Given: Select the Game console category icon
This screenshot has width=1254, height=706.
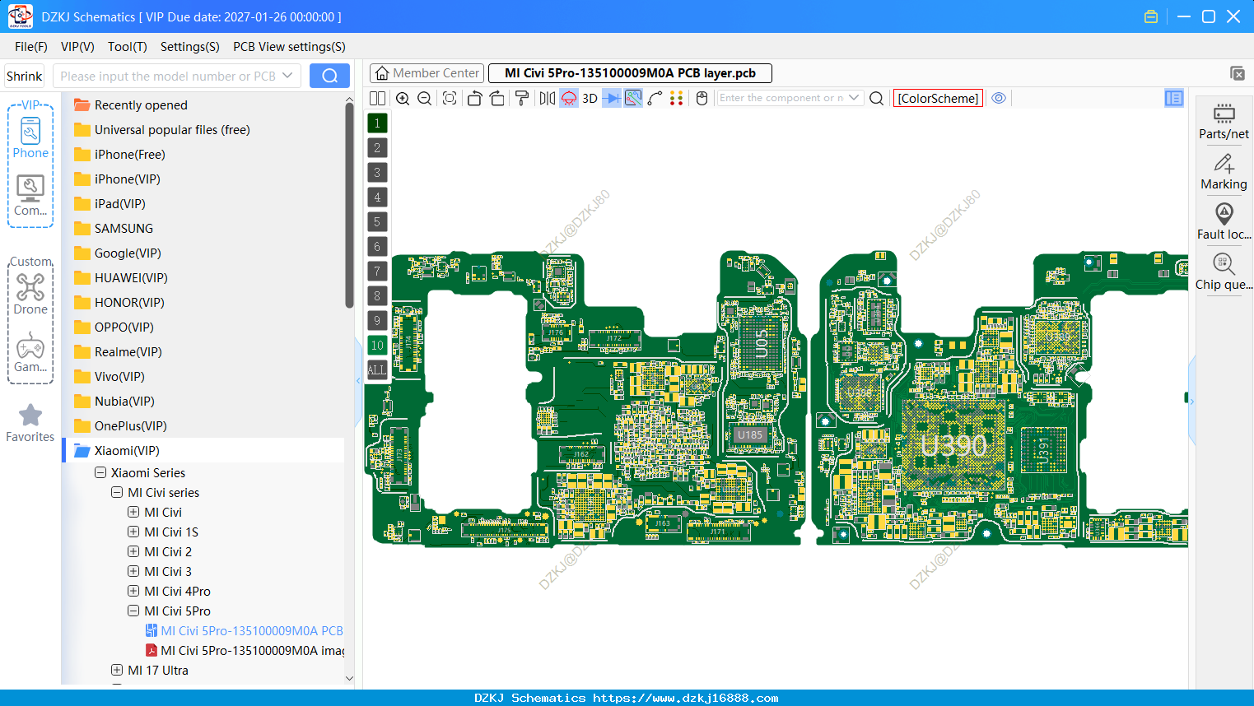Looking at the screenshot, I should [x=30, y=352].
